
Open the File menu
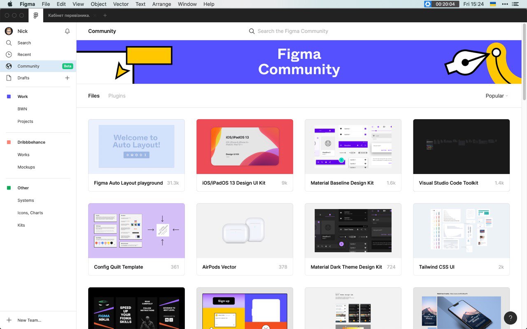pos(46,4)
